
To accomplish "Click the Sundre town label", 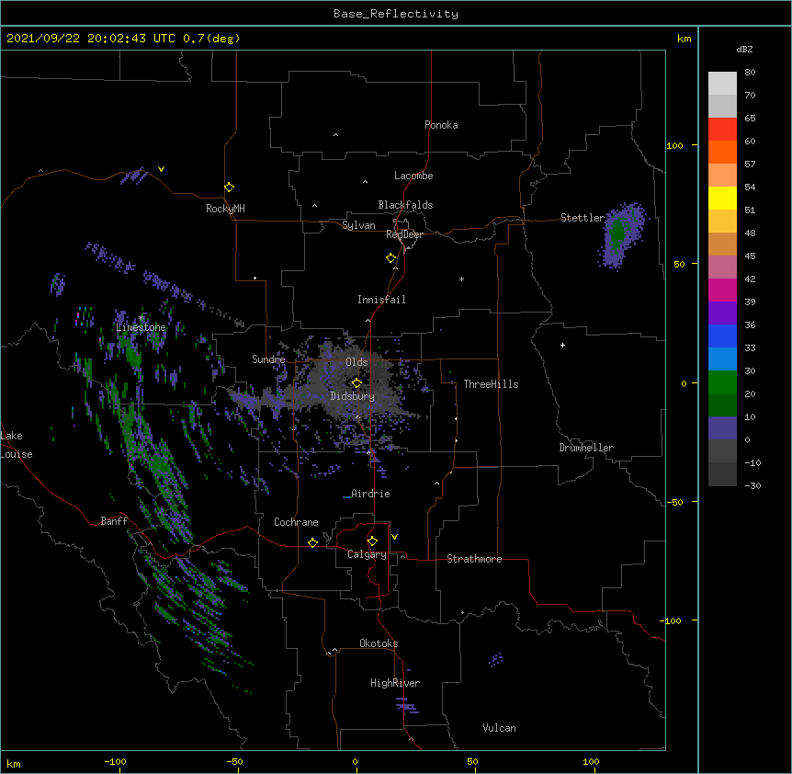I will click(268, 359).
